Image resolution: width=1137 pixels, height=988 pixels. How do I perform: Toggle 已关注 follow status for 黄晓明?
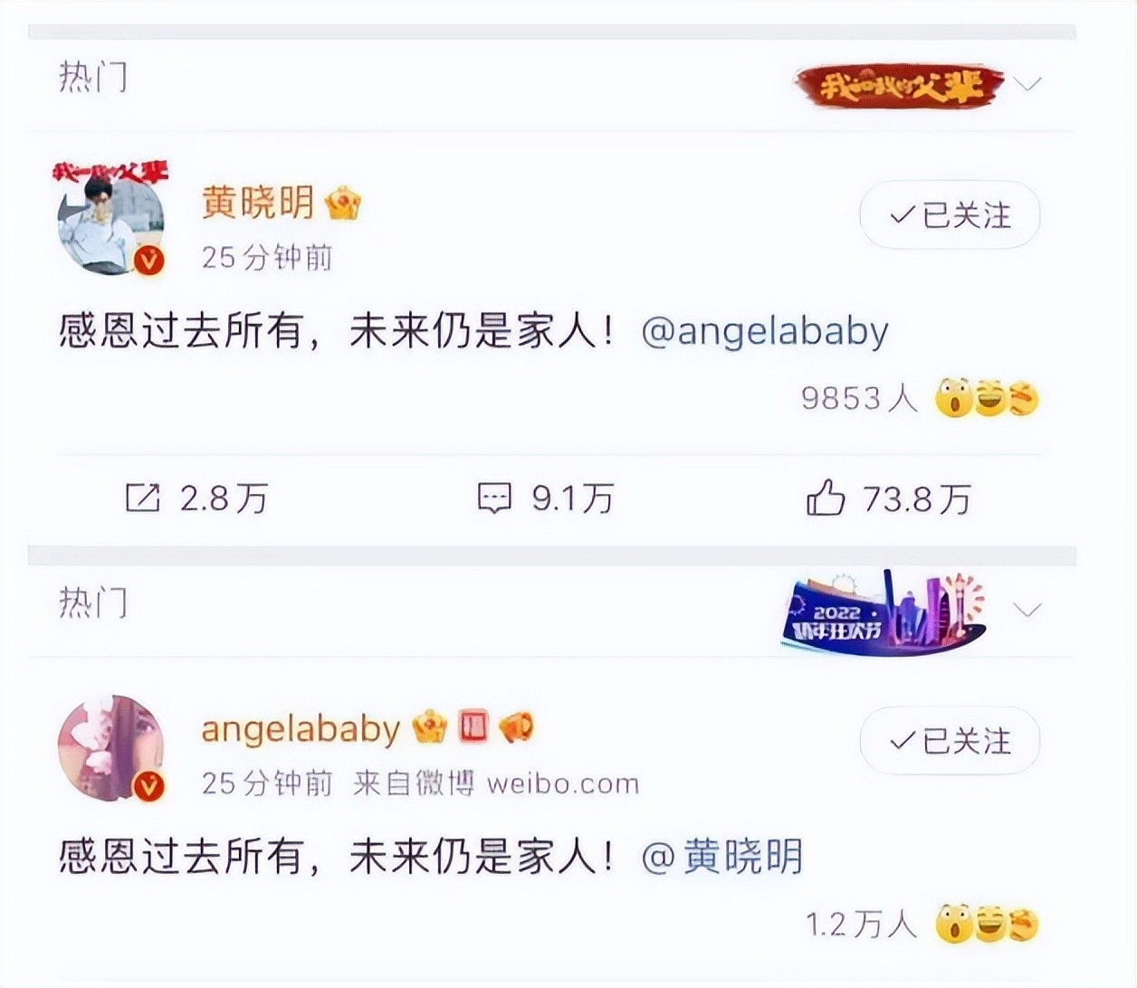950,215
